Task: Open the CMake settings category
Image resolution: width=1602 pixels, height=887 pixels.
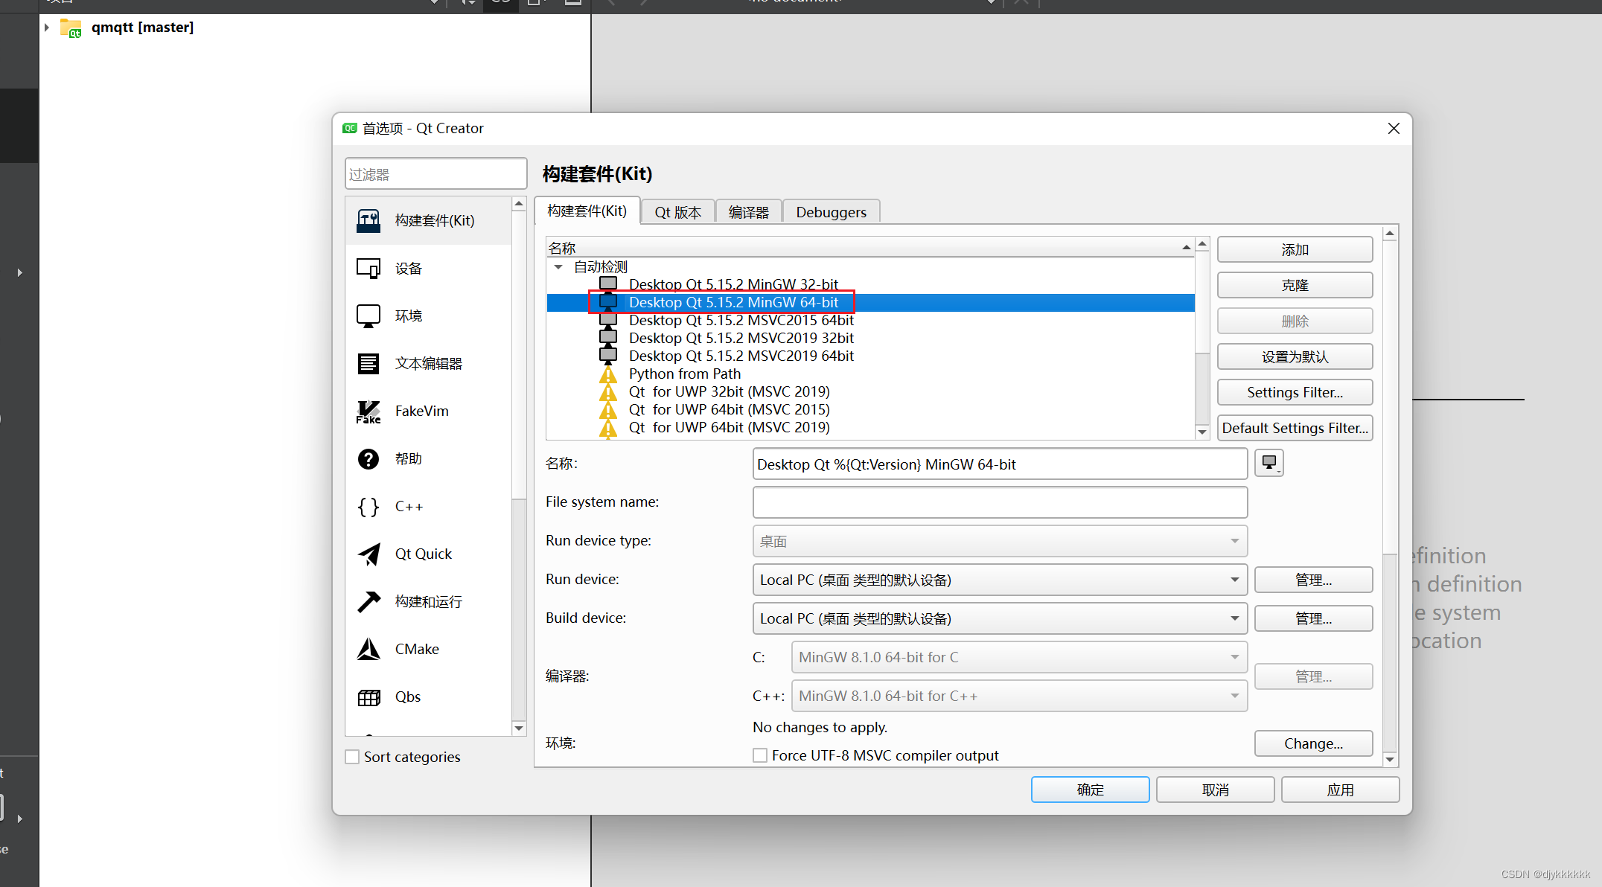Action: 417,649
